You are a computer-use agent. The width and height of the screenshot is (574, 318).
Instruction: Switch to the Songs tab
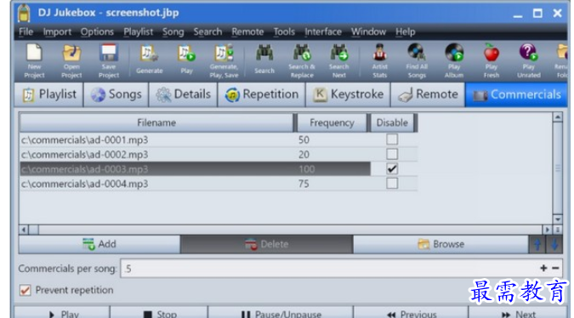point(116,94)
